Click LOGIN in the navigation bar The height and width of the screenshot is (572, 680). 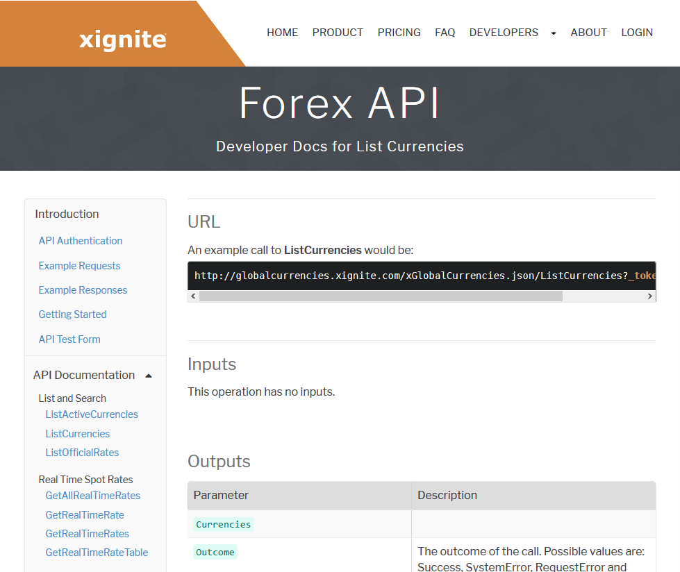(637, 33)
